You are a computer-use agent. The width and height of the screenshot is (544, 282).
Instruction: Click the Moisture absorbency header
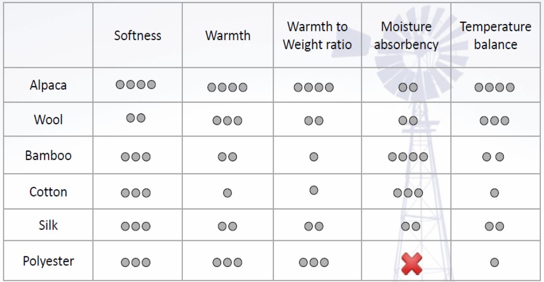[x=406, y=35]
